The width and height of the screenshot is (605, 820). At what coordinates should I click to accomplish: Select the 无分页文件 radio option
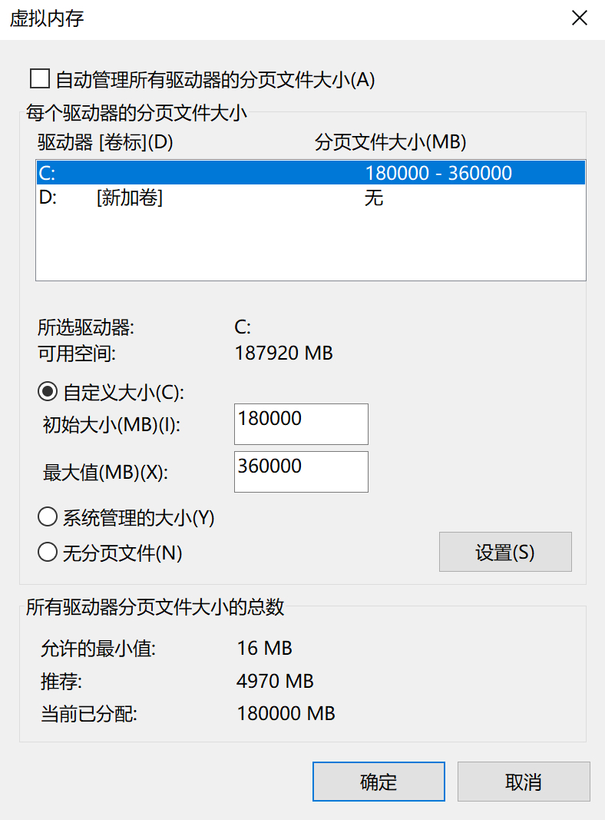coord(48,553)
